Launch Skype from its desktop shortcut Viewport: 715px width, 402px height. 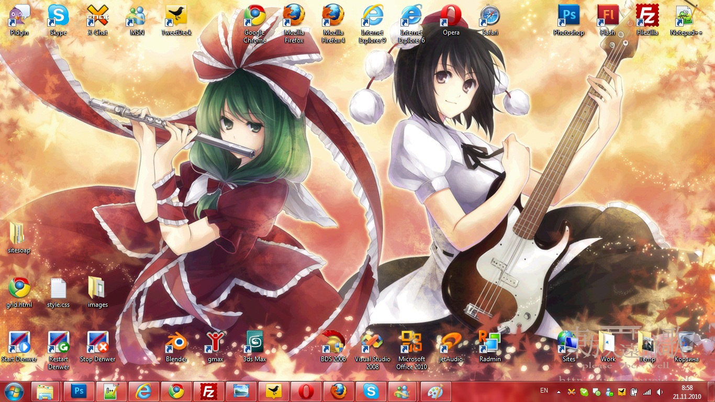[58, 20]
